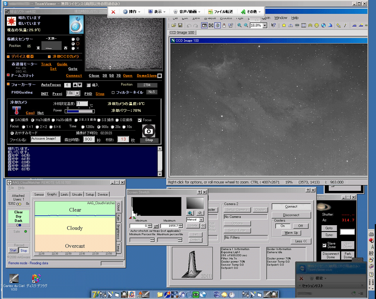Screen dimensions: 376x299
Task: Open TeamViewer 音声/動画 dropdown menu
Action: pos(187,12)
